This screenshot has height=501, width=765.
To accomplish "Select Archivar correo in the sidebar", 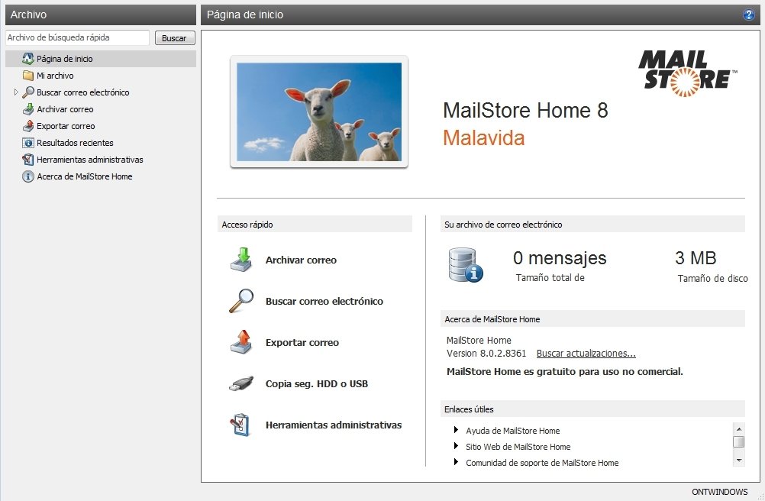I will (65, 109).
